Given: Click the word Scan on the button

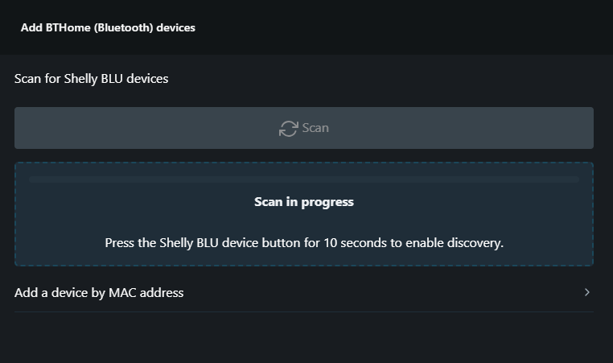Looking at the screenshot, I should point(315,128).
